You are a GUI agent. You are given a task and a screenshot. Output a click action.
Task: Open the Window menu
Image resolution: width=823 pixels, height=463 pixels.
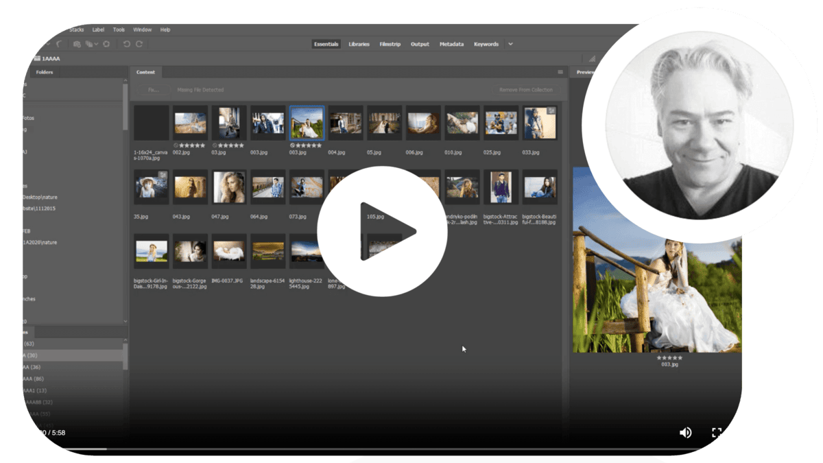[x=142, y=29]
